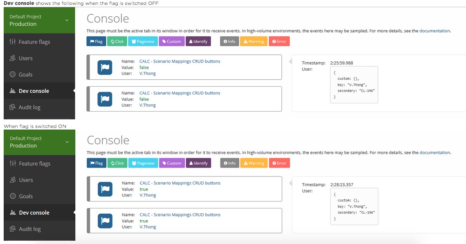This screenshot has width=466, height=244.
Task: Click the Dev console icon in bottom sidebar
Action: [x=13, y=213]
